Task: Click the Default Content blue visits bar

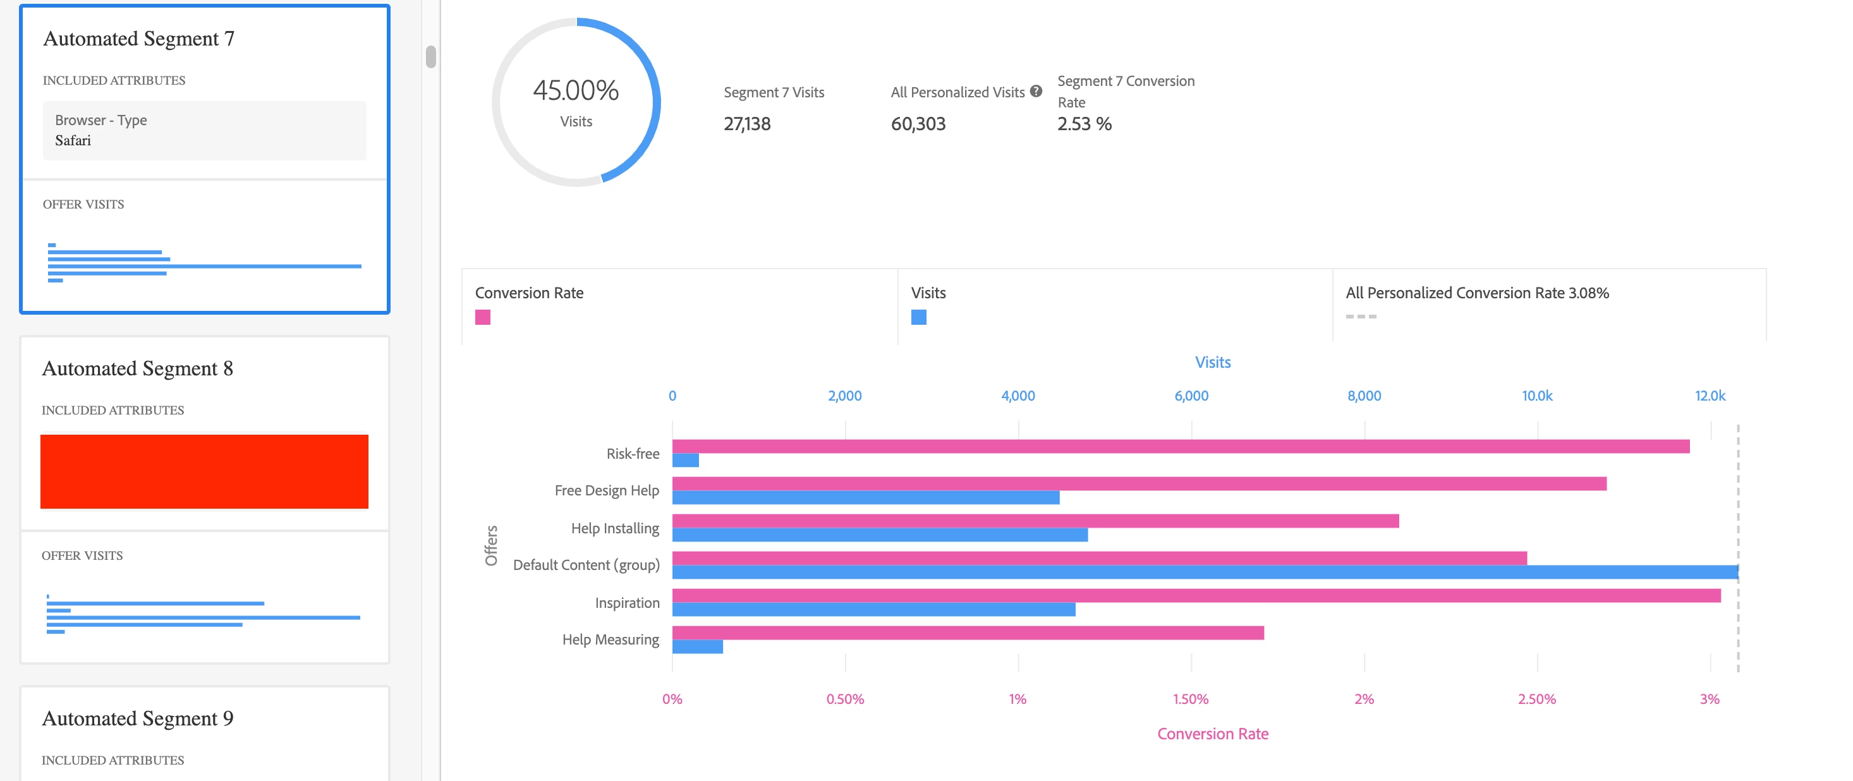Action: coord(1205,572)
